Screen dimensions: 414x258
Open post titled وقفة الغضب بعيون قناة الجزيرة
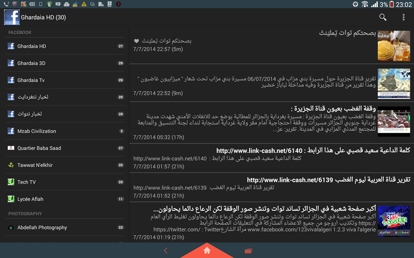(x=333, y=108)
